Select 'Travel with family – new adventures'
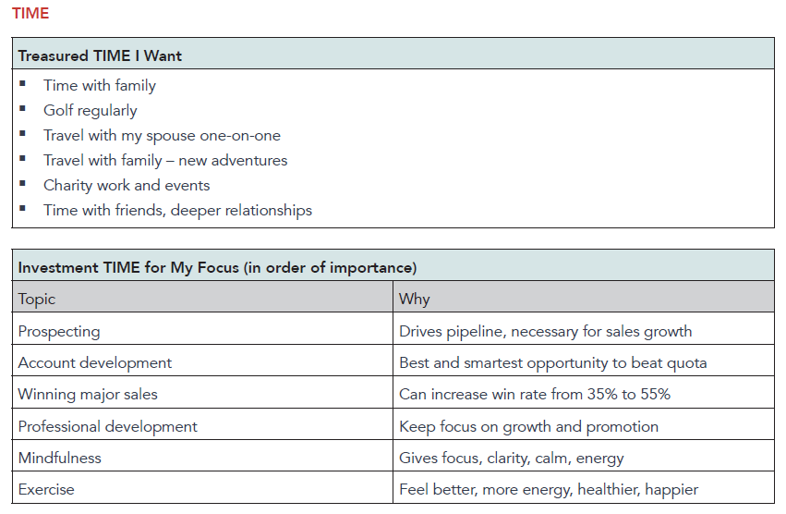Image resolution: width=786 pixels, height=514 pixels. (x=165, y=160)
